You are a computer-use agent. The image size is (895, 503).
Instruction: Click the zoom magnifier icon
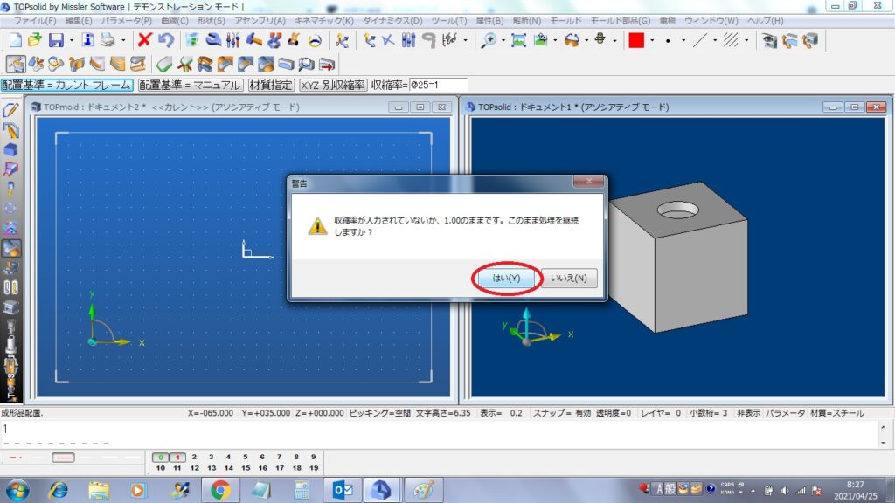pos(489,40)
